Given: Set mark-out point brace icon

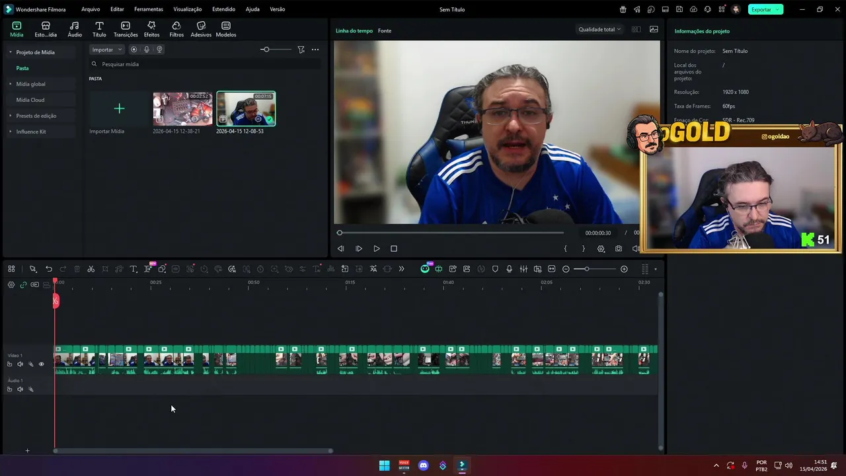Looking at the screenshot, I should (583, 249).
